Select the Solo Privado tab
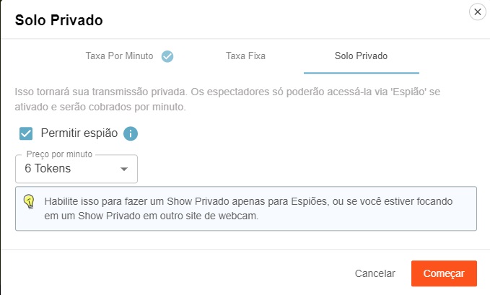The image size is (490, 295). 361,56
